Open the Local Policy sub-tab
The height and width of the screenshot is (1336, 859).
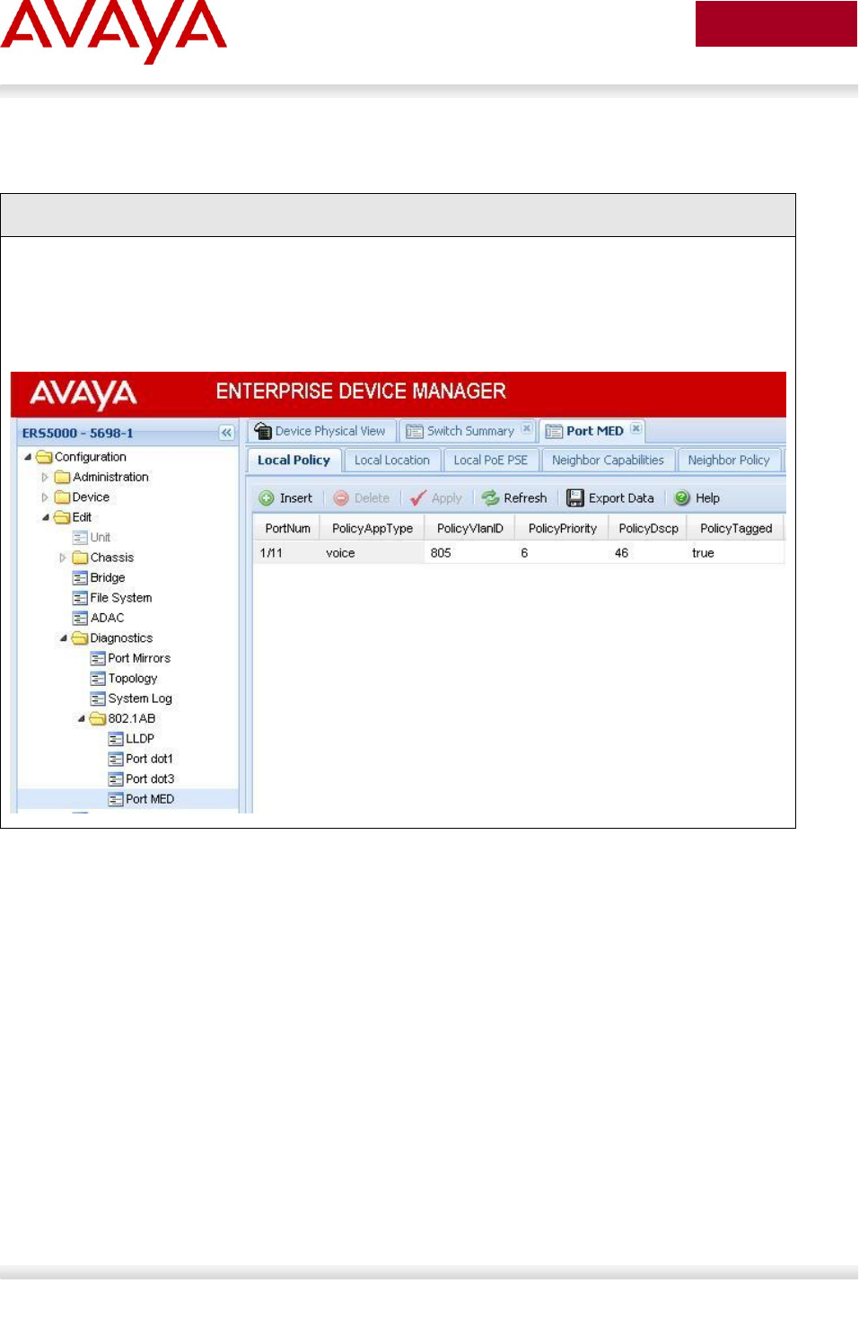pyautogui.click(x=294, y=460)
